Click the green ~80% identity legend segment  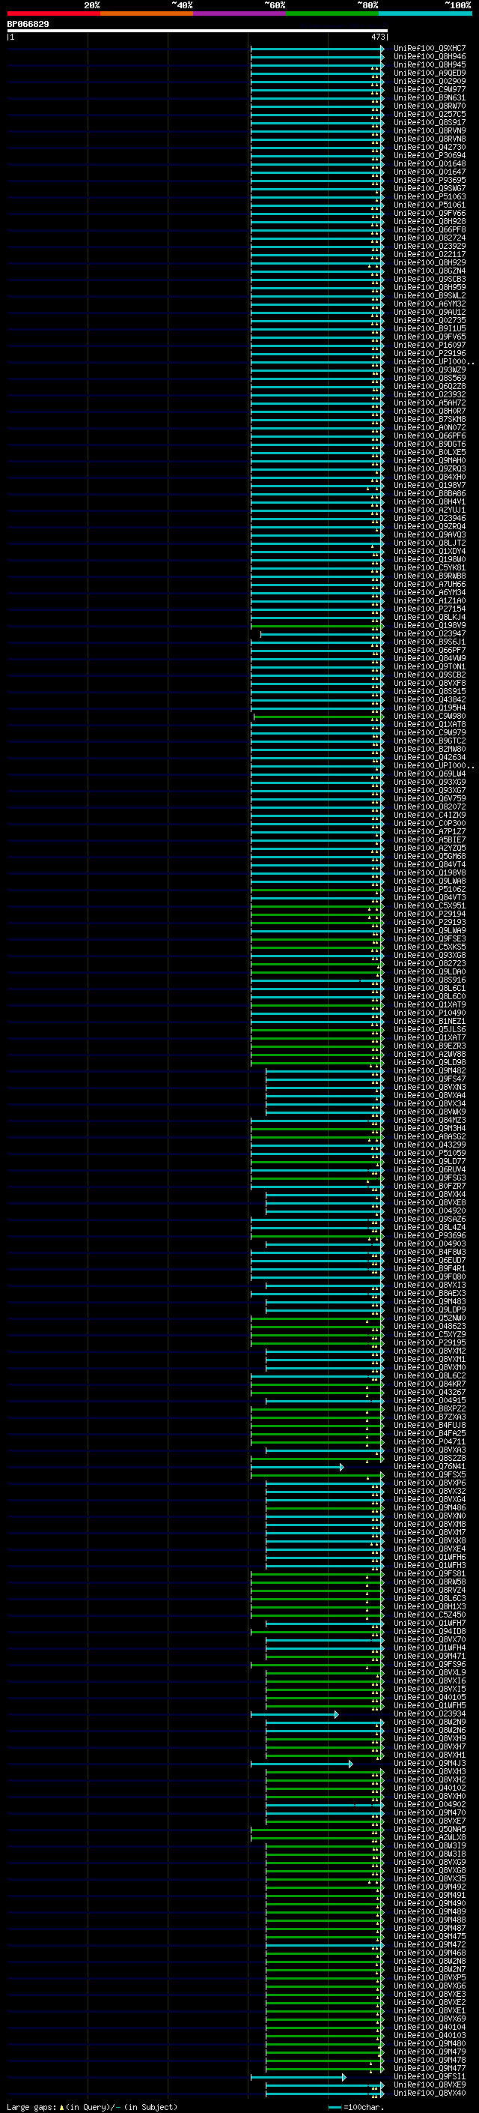pyautogui.click(x=332, y=13)
